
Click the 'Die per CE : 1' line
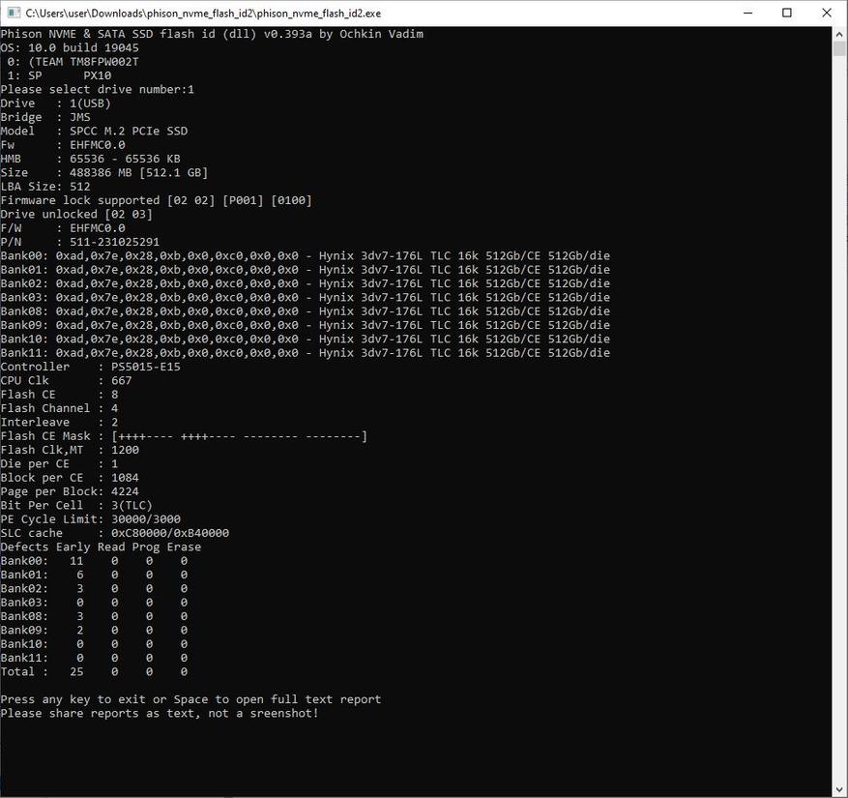[60, 463]
